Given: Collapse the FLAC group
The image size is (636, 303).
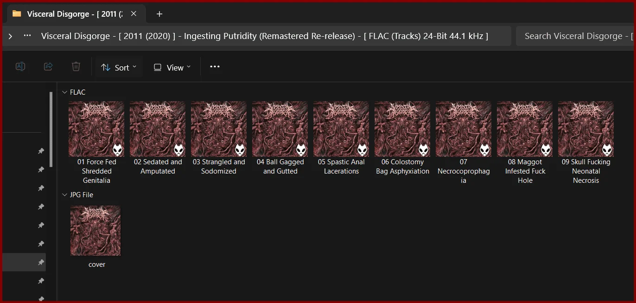Looking at the screenshot, I should pyautogui.click(x=65, y=92).
